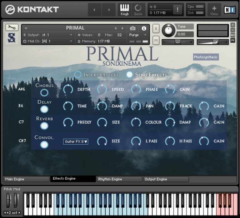Click the panic exclamation mark button
240x218 pixels.
pyautogui.click(x=177, y=10)
